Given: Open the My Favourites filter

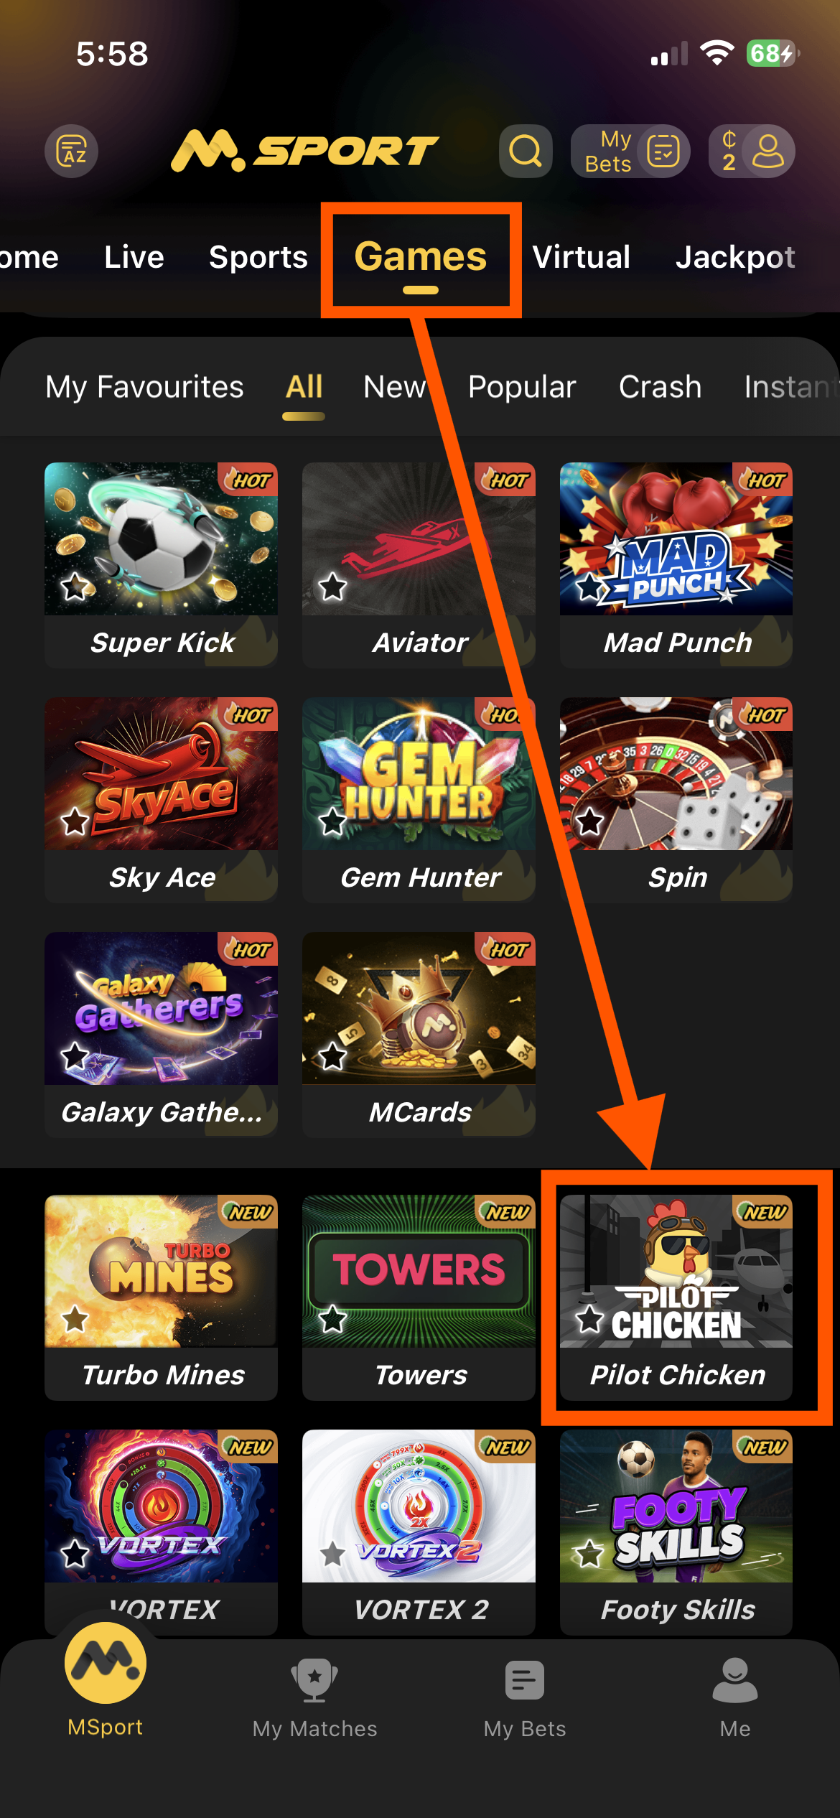Looking at the screenshot, I should tap(145, 387).
